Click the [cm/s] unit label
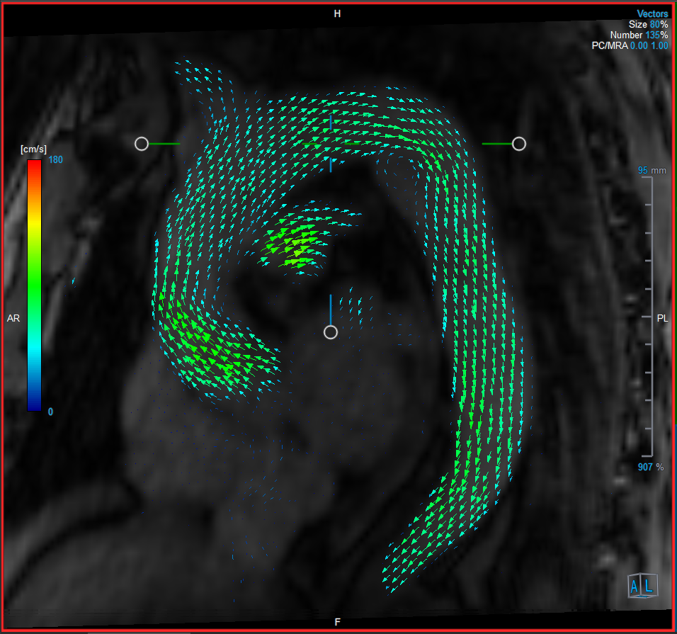Image resolution: width=677 pixels, height=634 pixels. pos(33,149)
